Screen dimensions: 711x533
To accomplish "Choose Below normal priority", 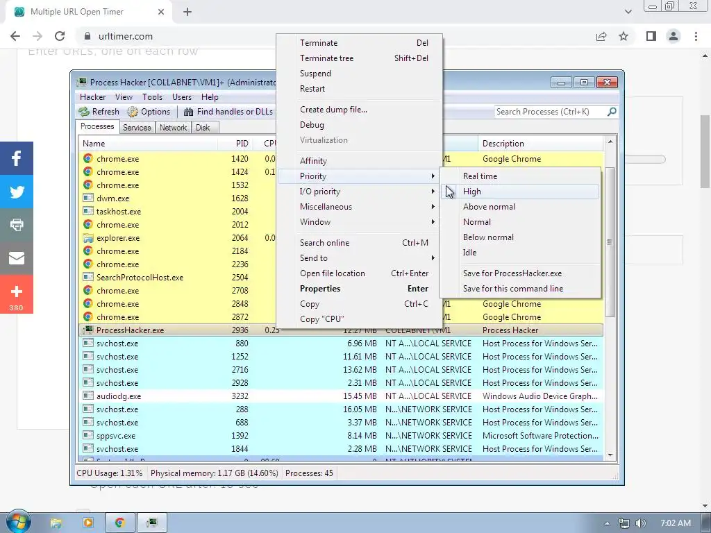I will tap(520, 237).
